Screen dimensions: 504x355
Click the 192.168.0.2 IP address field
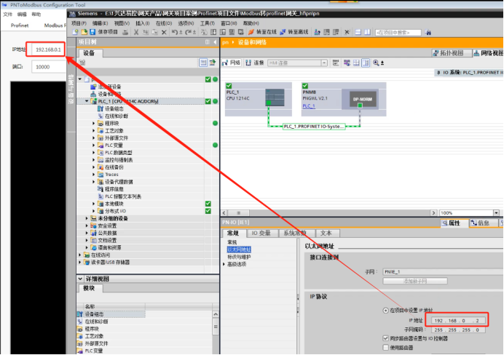coord(460,320)
